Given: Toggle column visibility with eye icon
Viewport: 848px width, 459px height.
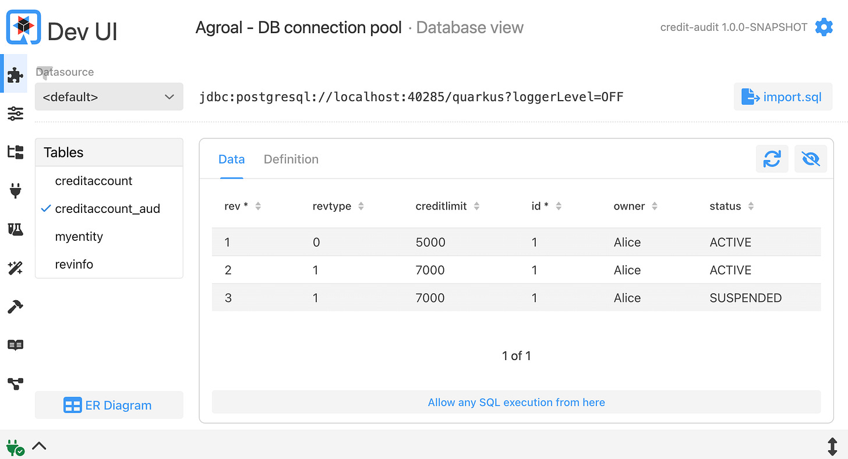Looking at the screenshot, I should tap(811, 159).
